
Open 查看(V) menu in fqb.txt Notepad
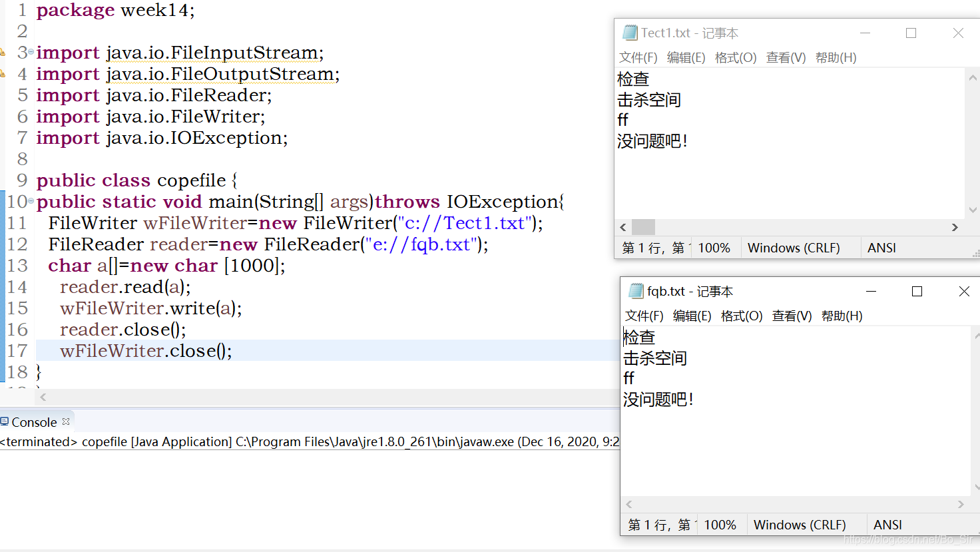tap(792, 316)
